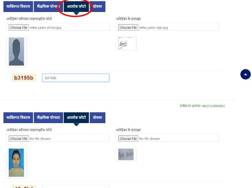The height and width of the screenshot is (188, 252).
Task: Click the lower आवेदिका के हस्ताक्षर label
Action: pyautogui.click(x=128, y=130)
